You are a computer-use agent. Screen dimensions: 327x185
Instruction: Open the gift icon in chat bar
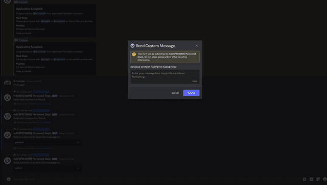[x=305, y=179]
